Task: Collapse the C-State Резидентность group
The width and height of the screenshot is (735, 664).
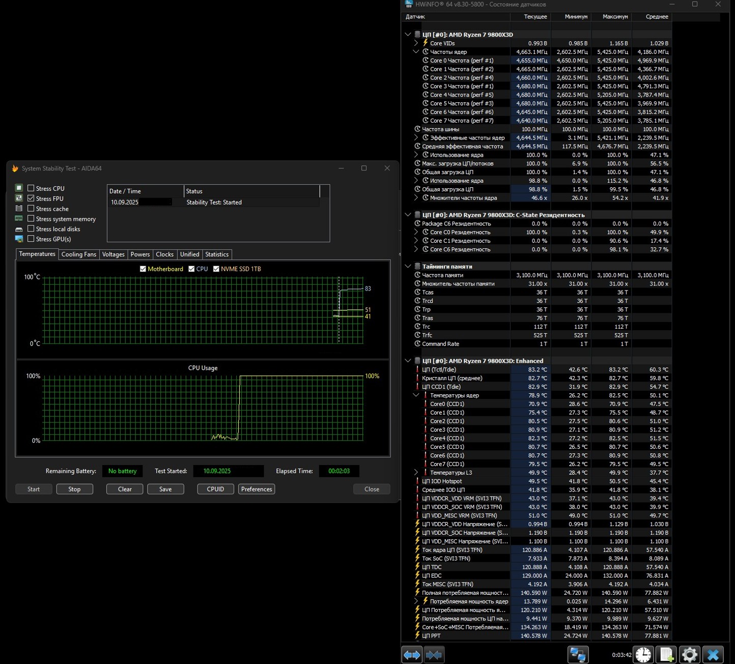Action: (x=408, y=215)
